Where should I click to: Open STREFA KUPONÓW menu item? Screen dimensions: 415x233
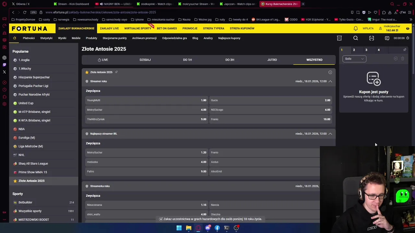(x=242, y=28)
